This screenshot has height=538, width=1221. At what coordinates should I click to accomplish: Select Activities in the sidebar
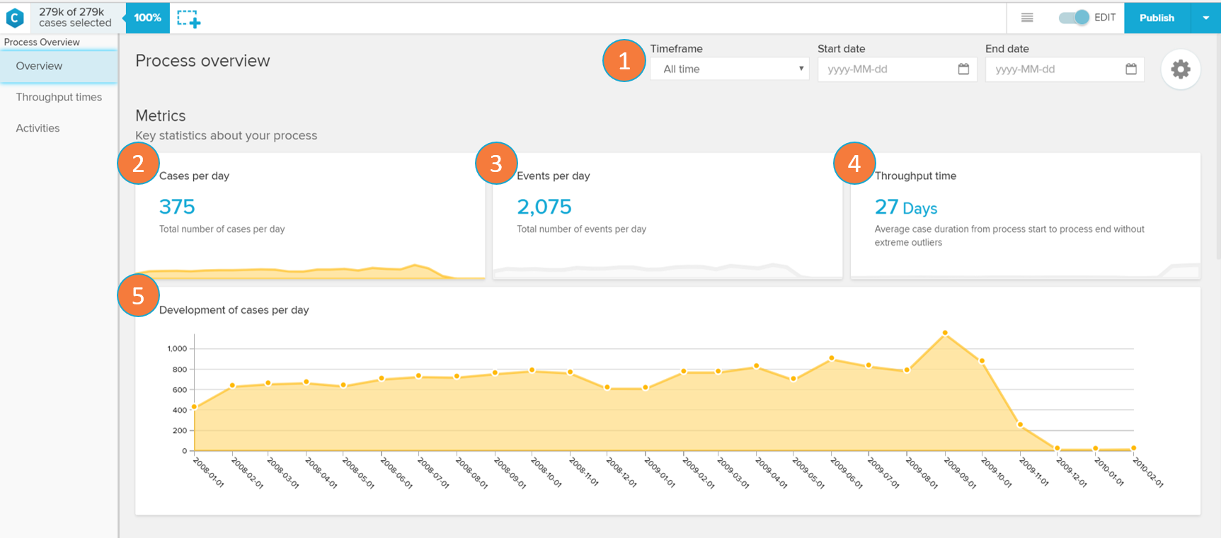coord(38,128)
